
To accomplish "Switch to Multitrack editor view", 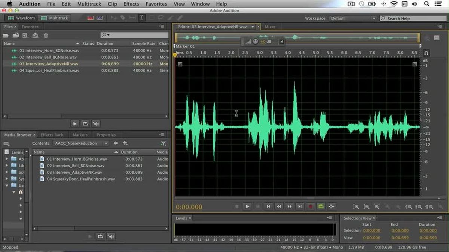I will [54, 18].
